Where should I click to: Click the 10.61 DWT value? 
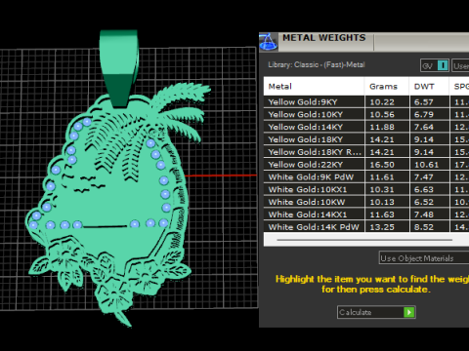pos(426,165)
